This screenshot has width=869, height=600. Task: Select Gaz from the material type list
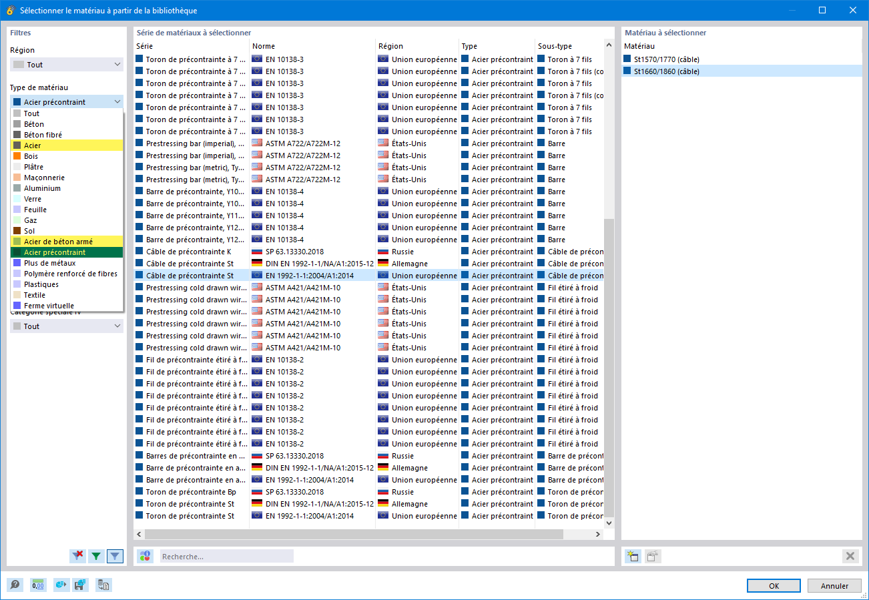[67, 220]
